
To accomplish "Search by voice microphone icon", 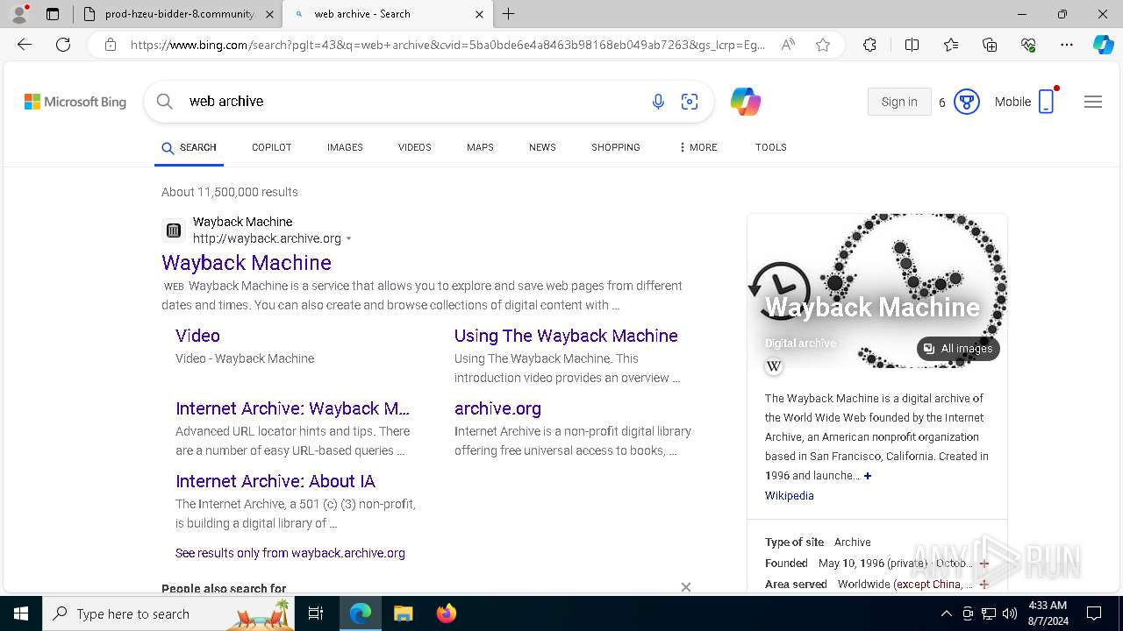I will point(658,102).
